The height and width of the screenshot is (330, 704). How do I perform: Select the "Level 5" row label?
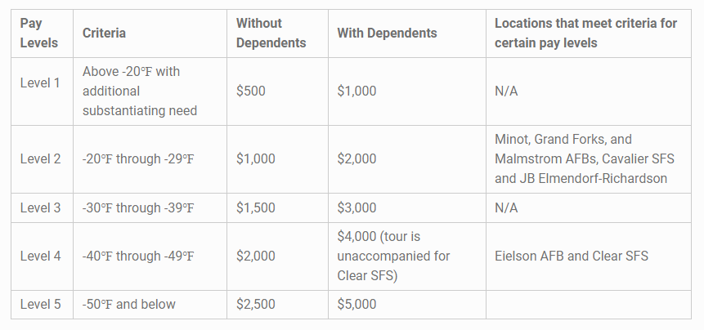tap(40, 305)
